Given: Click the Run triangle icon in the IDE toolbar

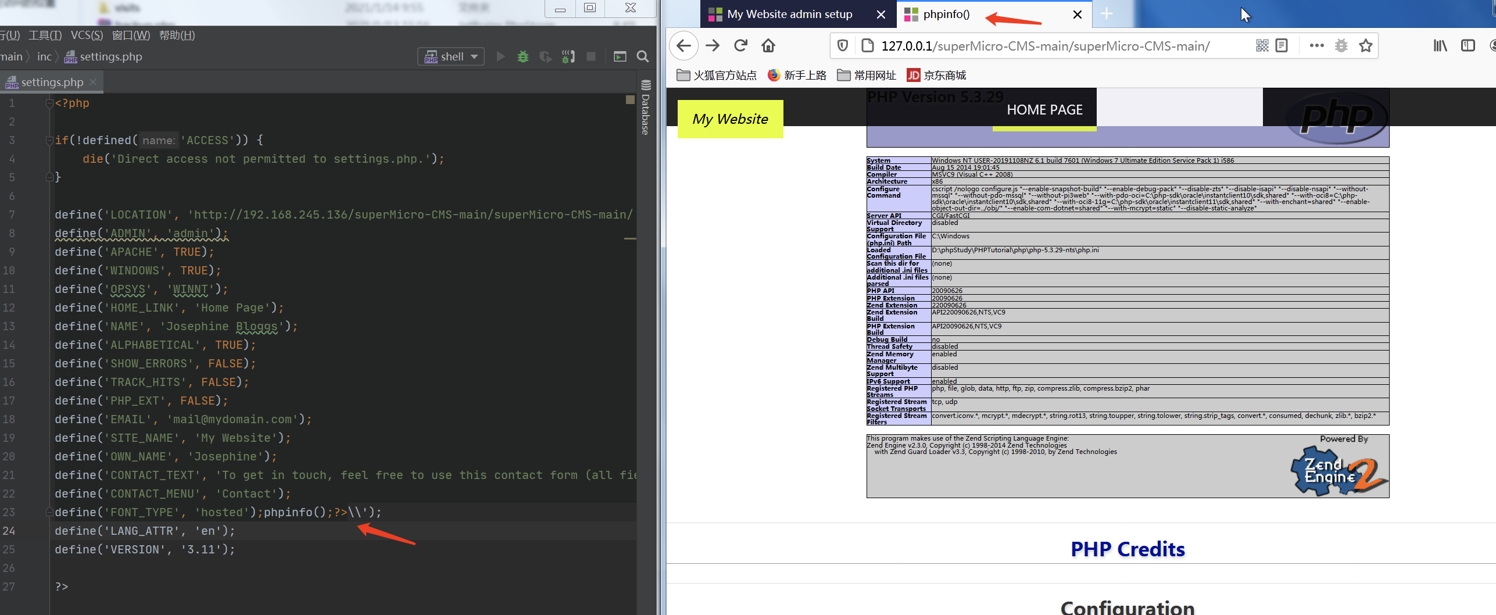Looking at the screenshot, I should click(500, 56).
